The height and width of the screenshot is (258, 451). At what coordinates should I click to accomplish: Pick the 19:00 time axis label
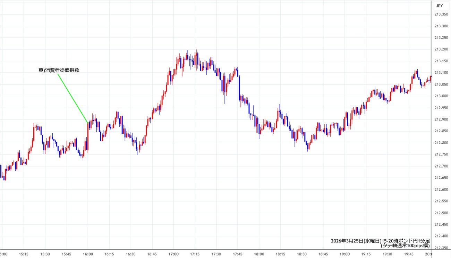coord(344,254)
